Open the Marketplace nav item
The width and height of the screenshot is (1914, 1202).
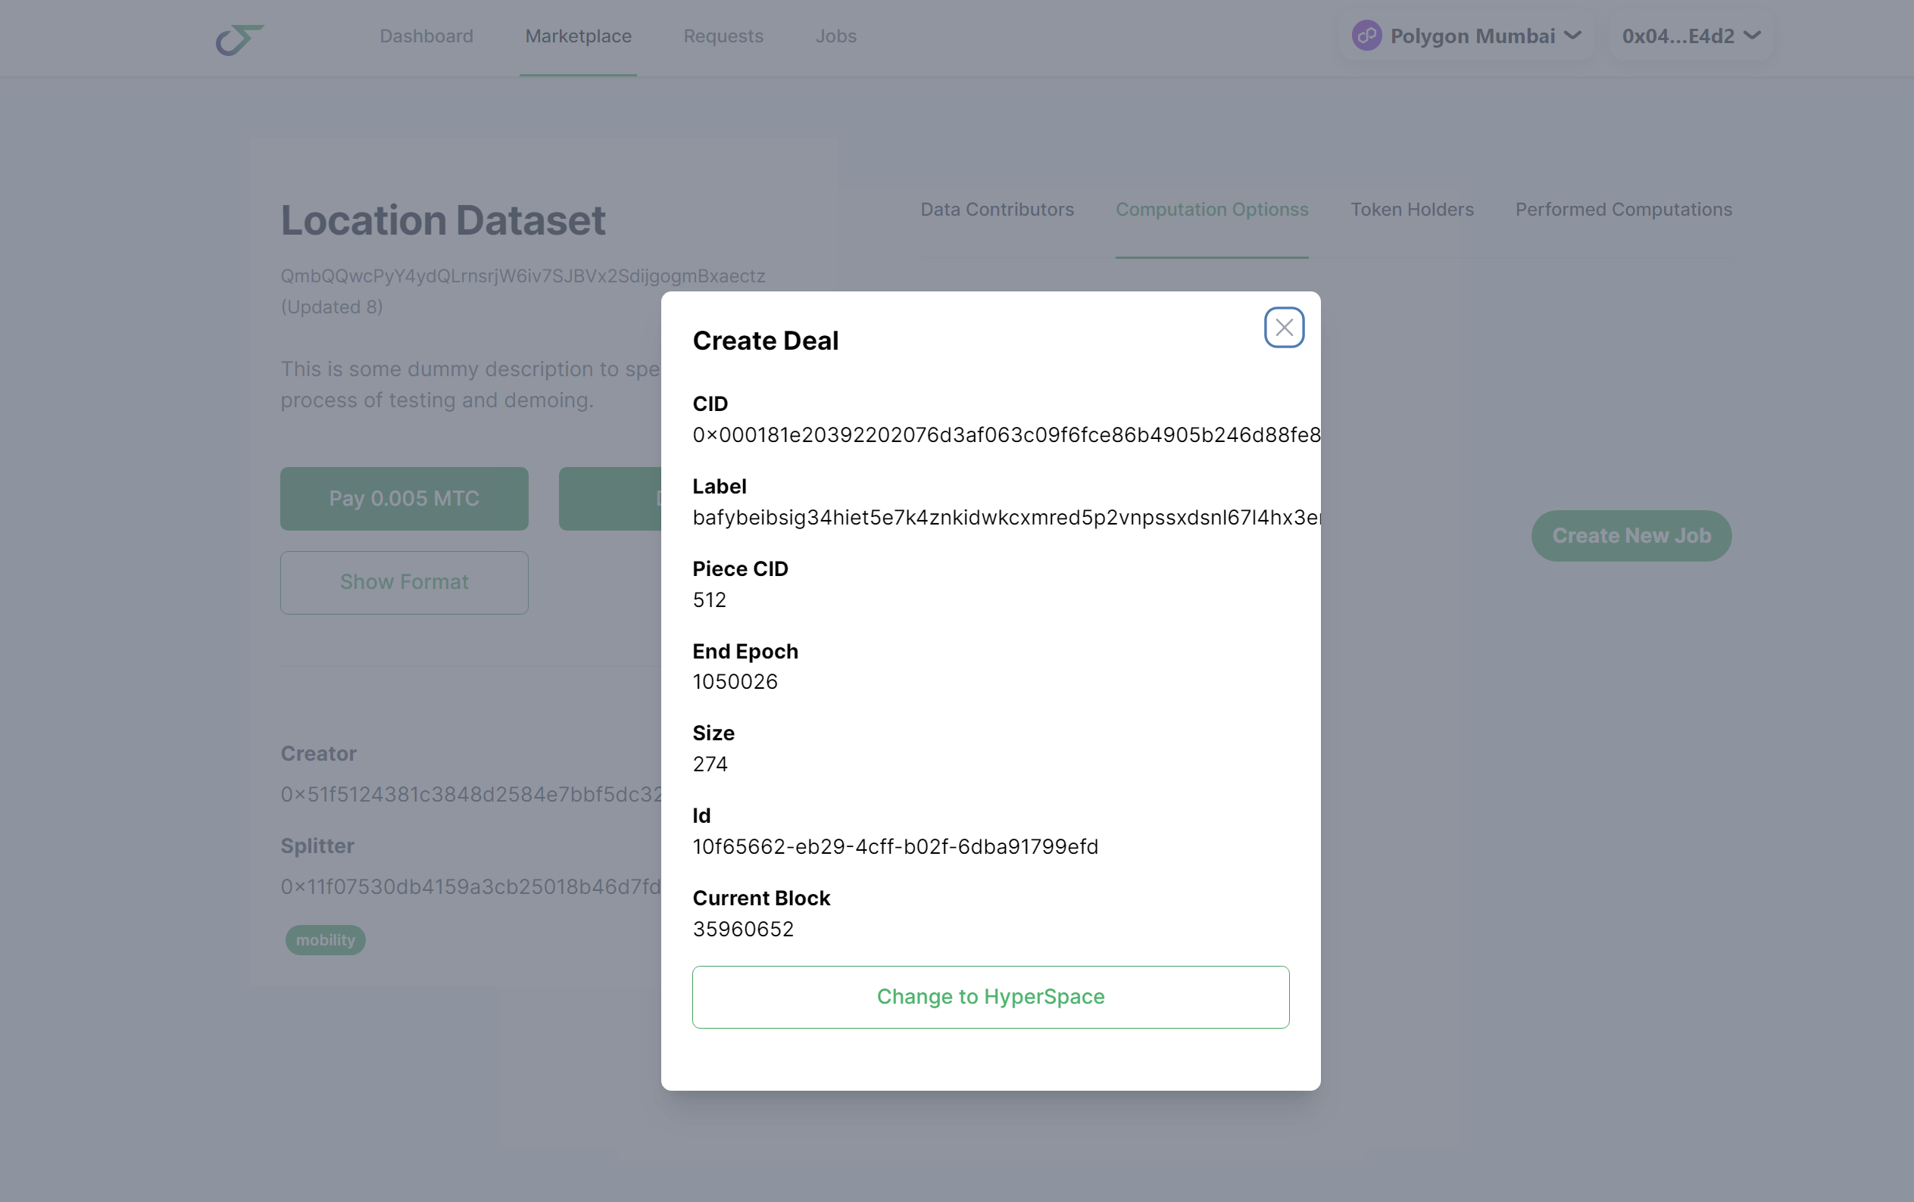tap(578, 36)
